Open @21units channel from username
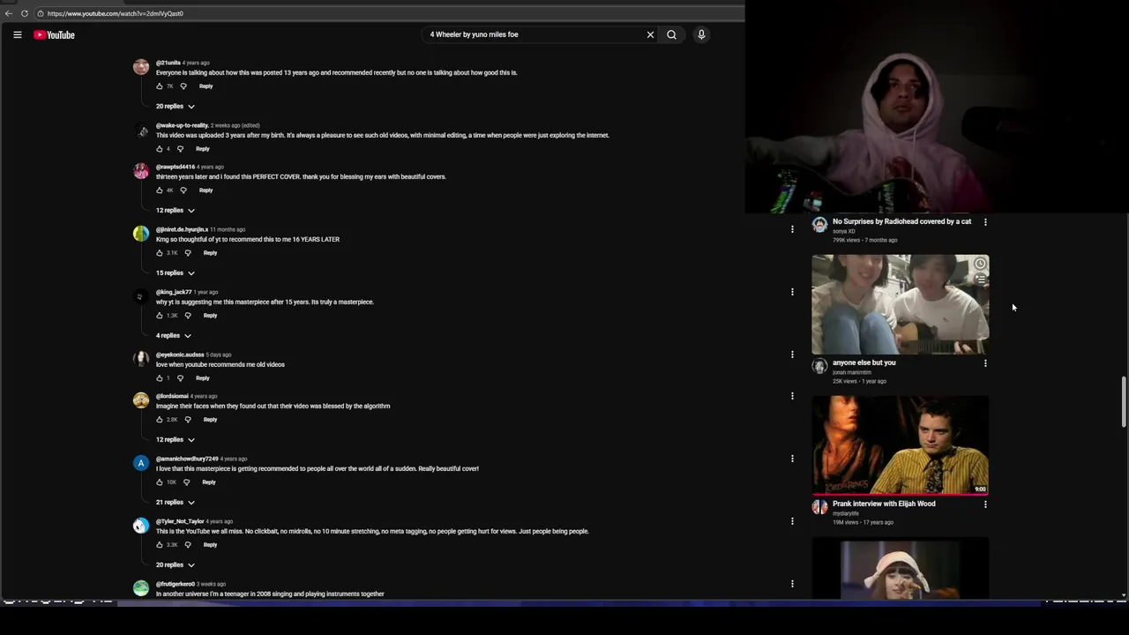The width and height of the screenshot is (1129, 635). (x=168, y=63)
